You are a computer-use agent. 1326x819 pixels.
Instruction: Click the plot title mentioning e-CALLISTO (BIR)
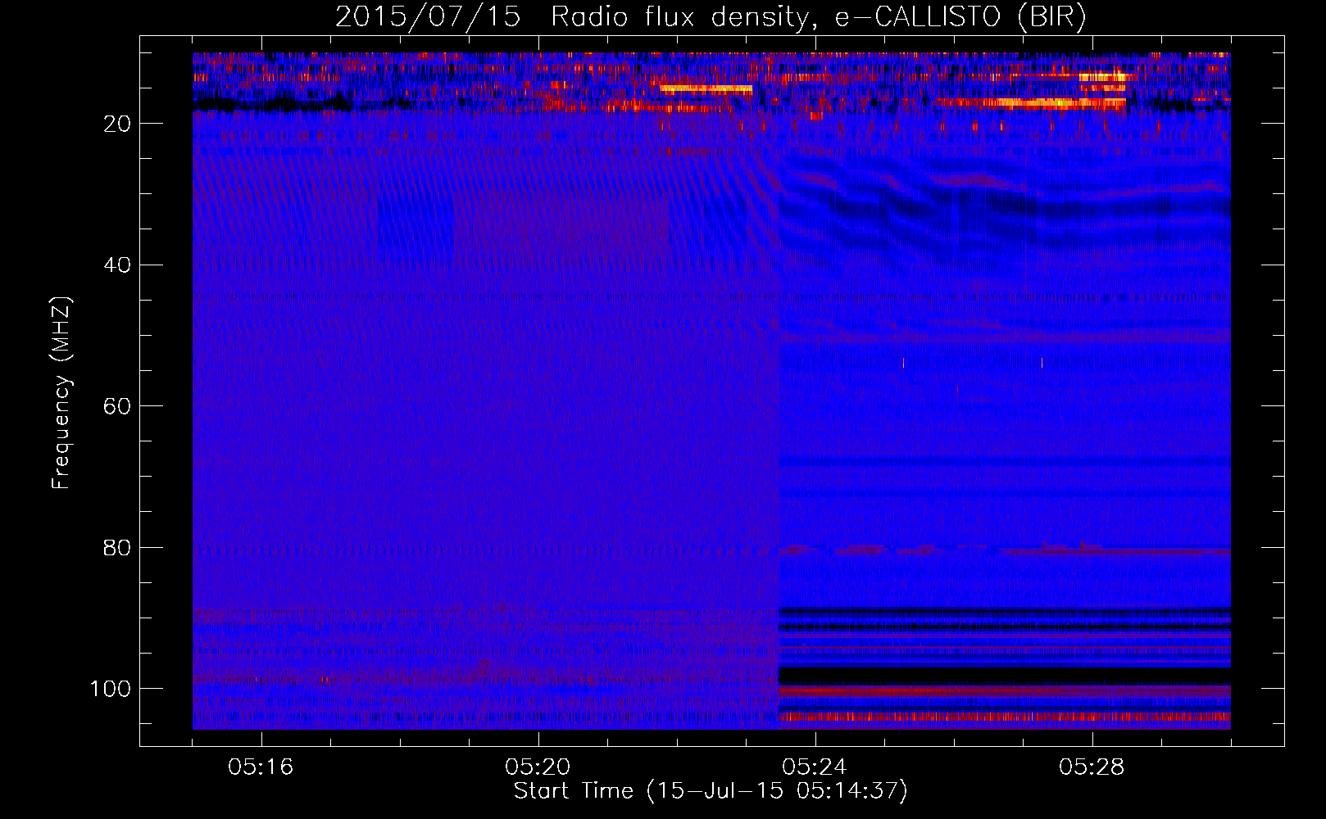click(x=711, y=17)
